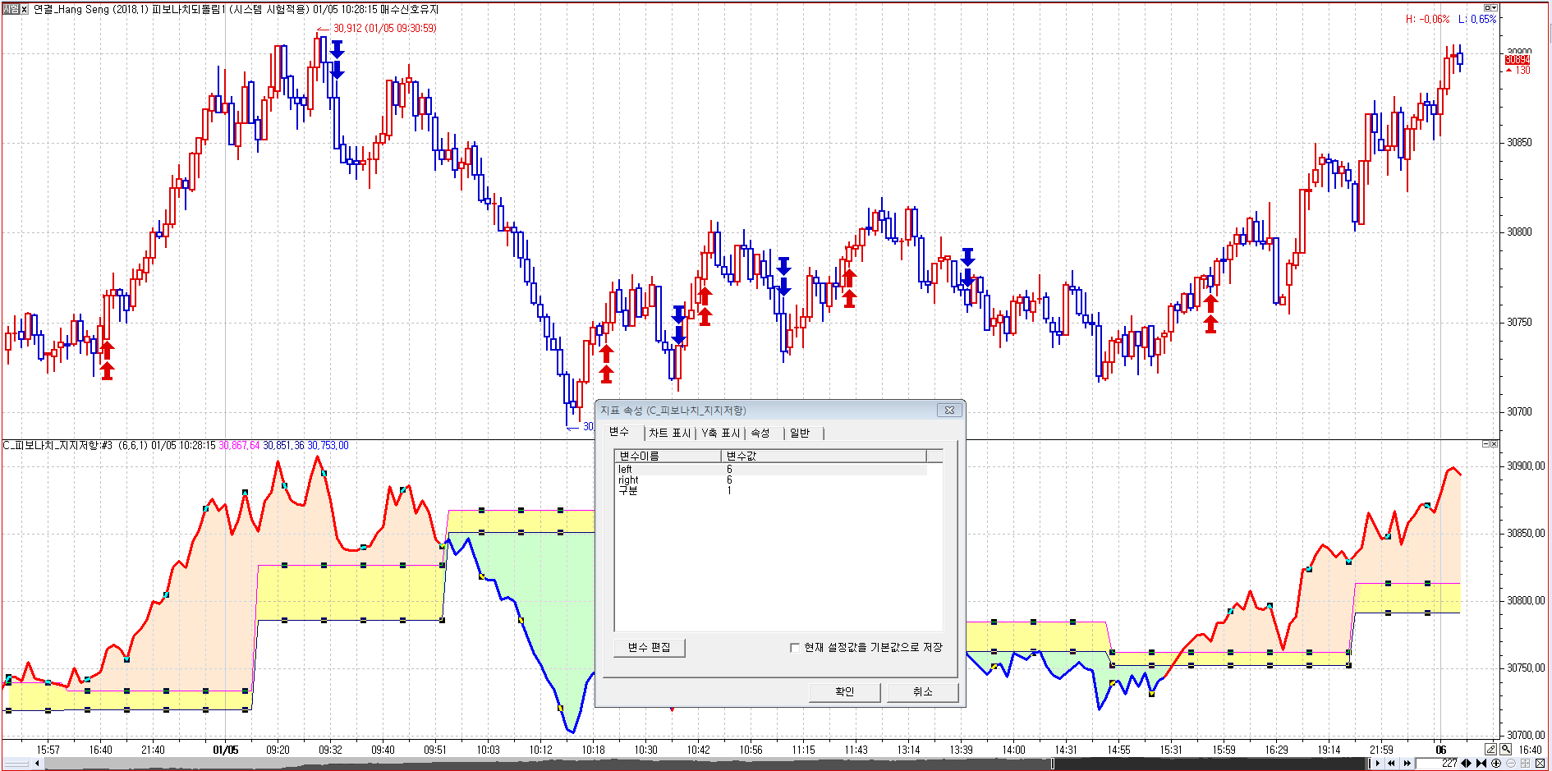
Task: Open the dropdown arrow atop price chart
Action: [1495, 8]
